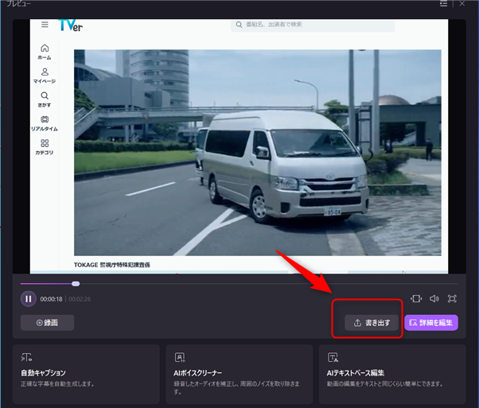Go to ホーム in TVer sidebar

45,52
